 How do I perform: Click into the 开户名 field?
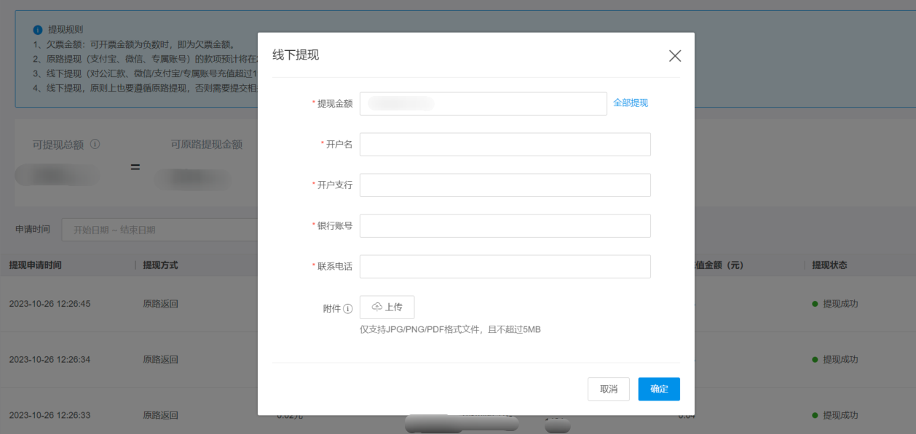(x=505, y=145)
